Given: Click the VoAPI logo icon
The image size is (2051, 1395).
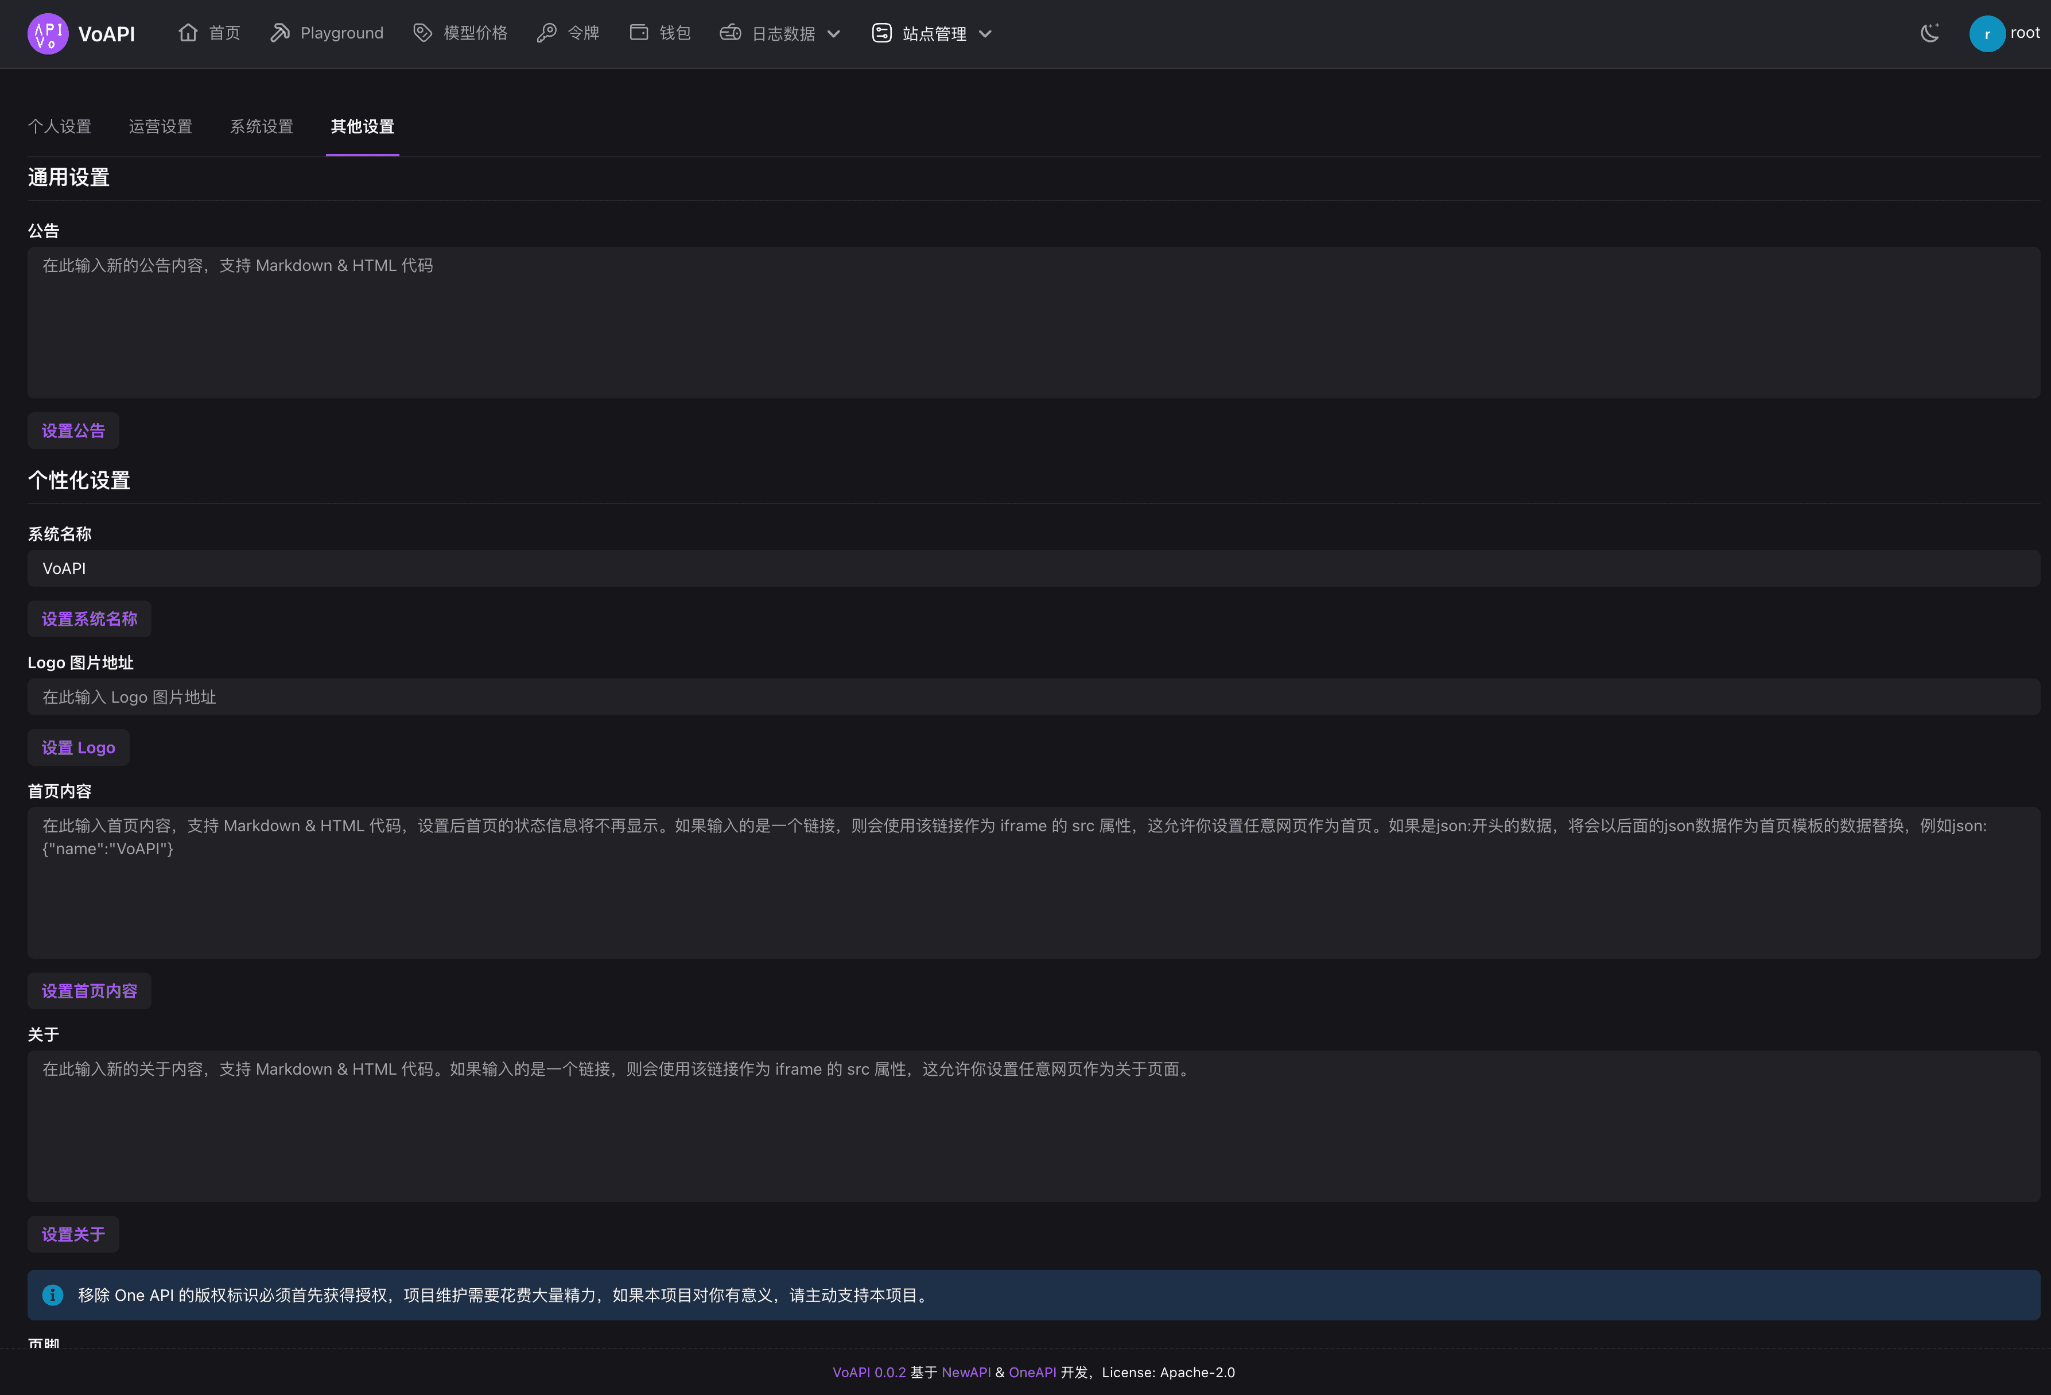Looking at the screenshot, I should [48, 33].
